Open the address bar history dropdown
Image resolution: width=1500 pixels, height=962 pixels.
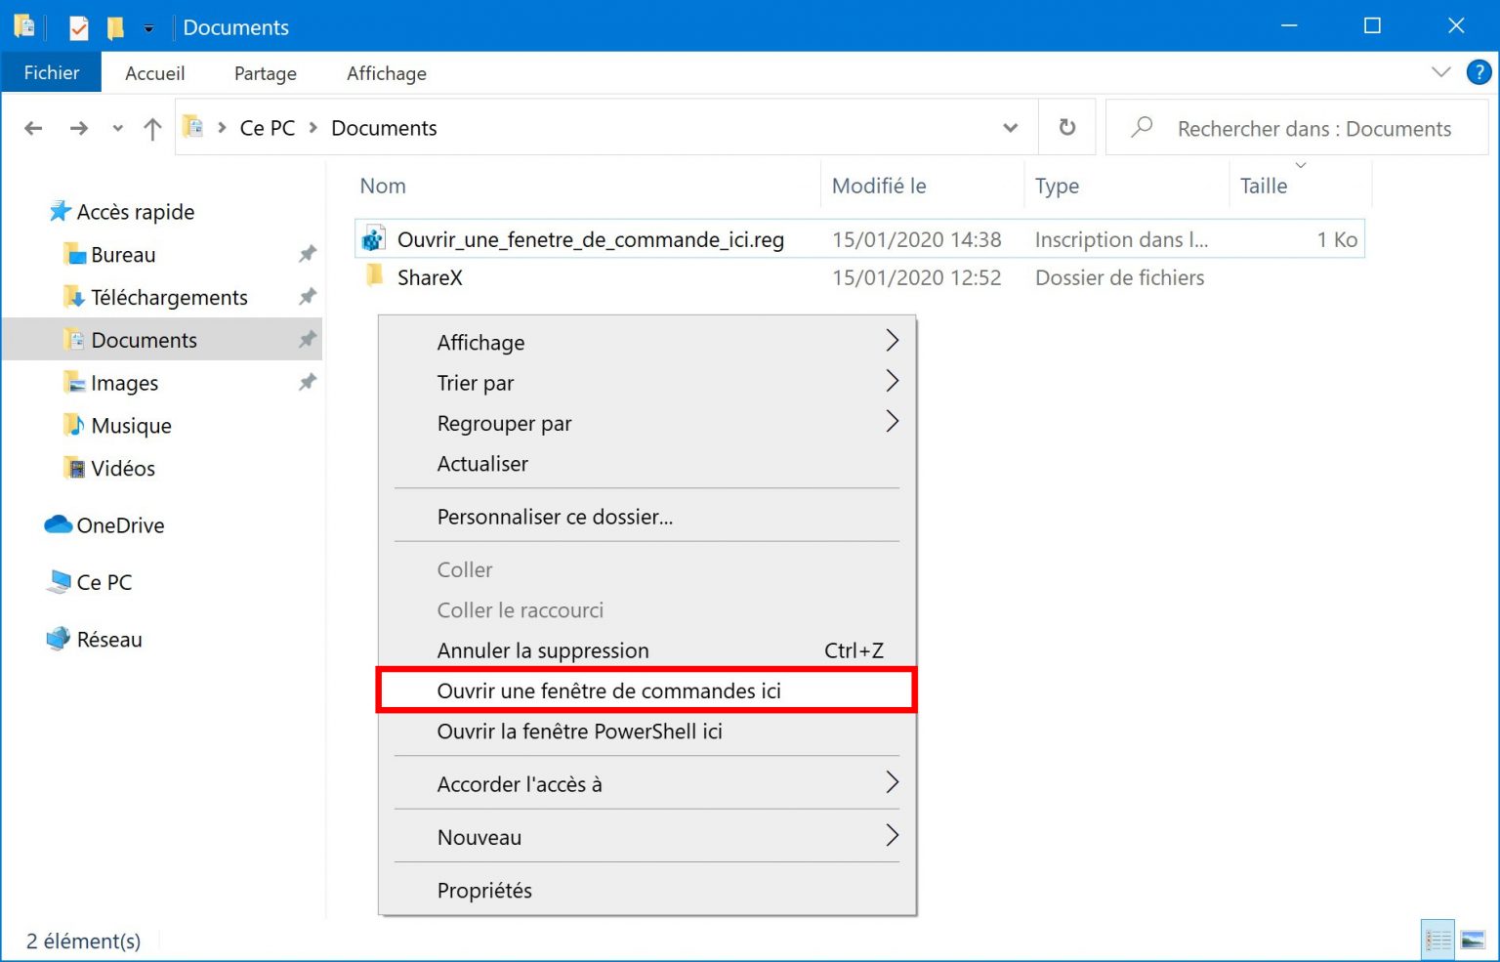coord(1011,128)
